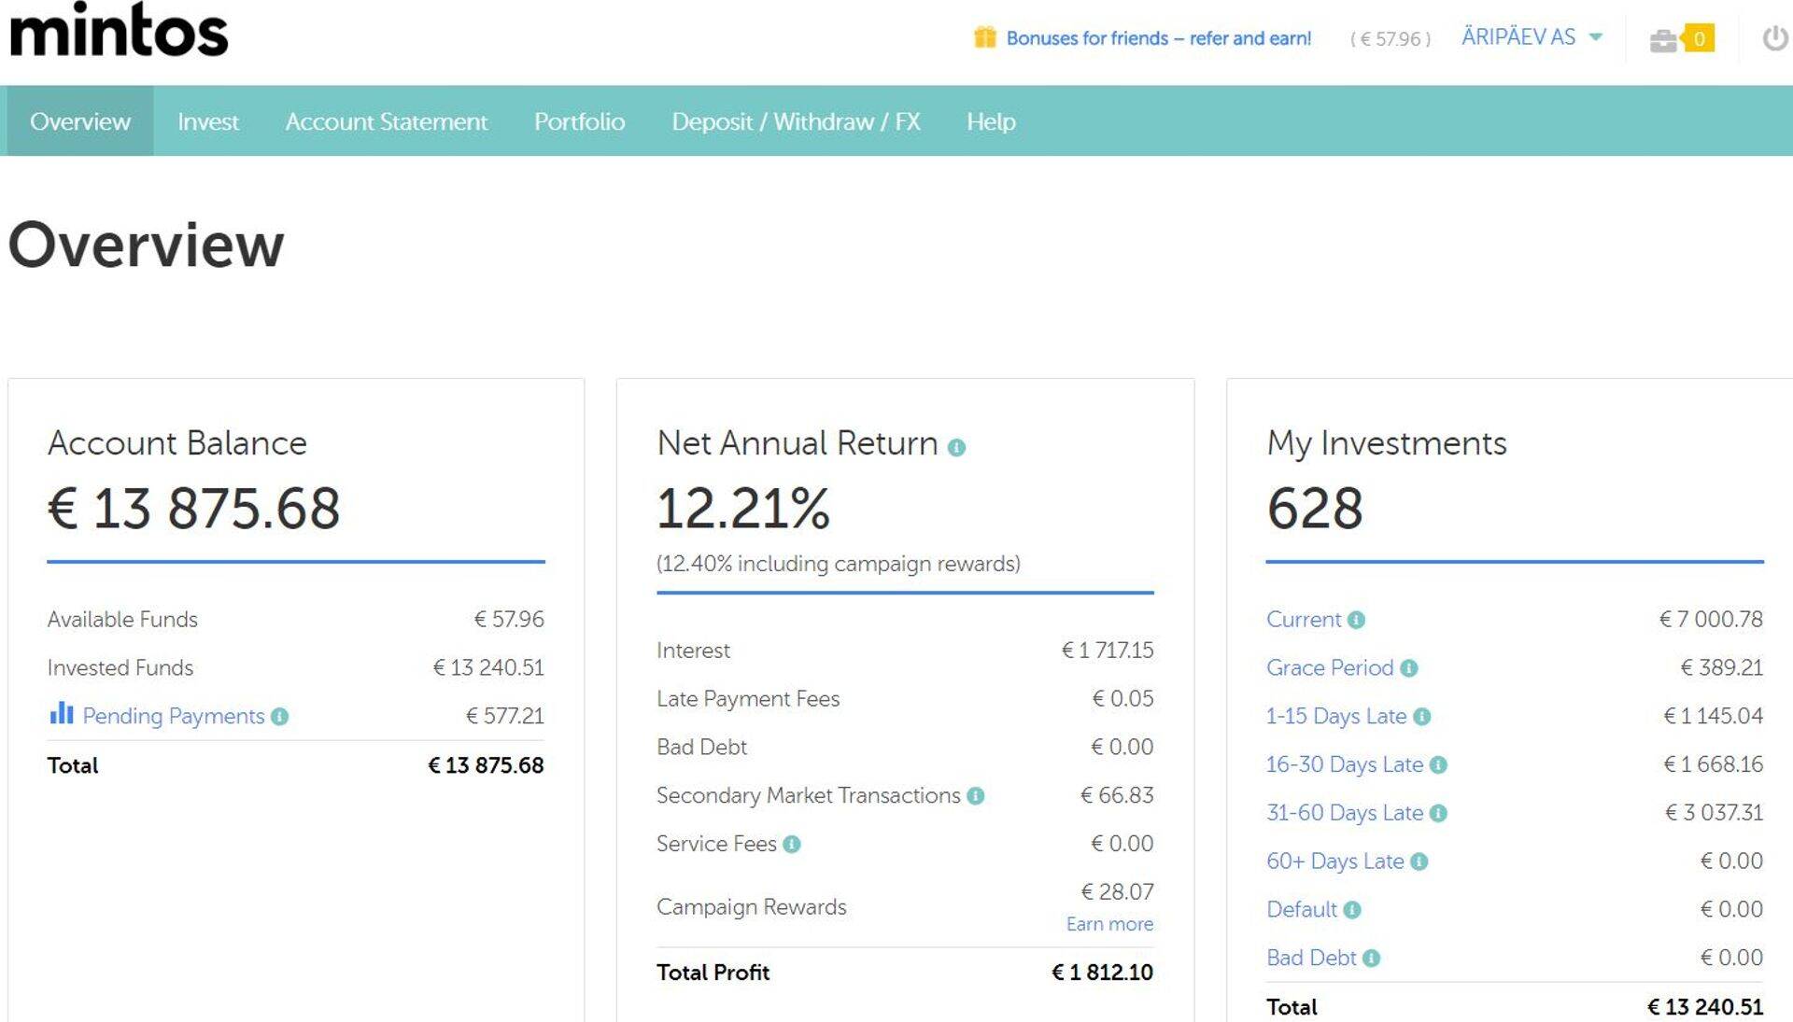Screen dimensions: 1793x1022
Task: Switch to Account Statement tab
Action: 386,121
